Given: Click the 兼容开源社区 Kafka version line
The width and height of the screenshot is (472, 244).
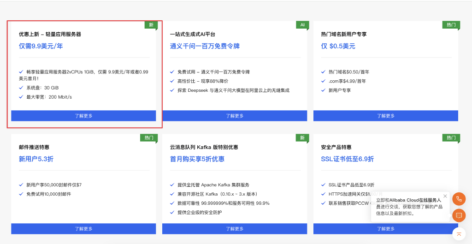Looking at the screenshot, I should click(218, 194).
